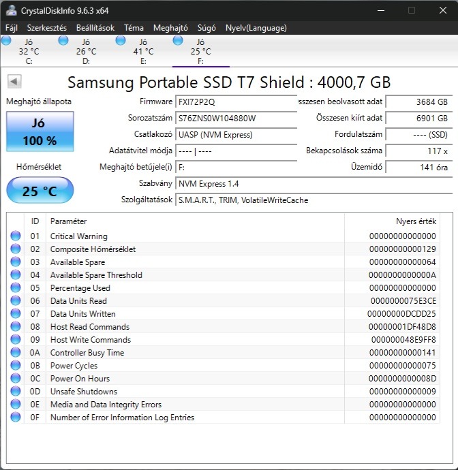The height and width of the screenshot is (470, 458).
Task: Click the status orb for Data Units Read
Action: [x=16, y=300]
